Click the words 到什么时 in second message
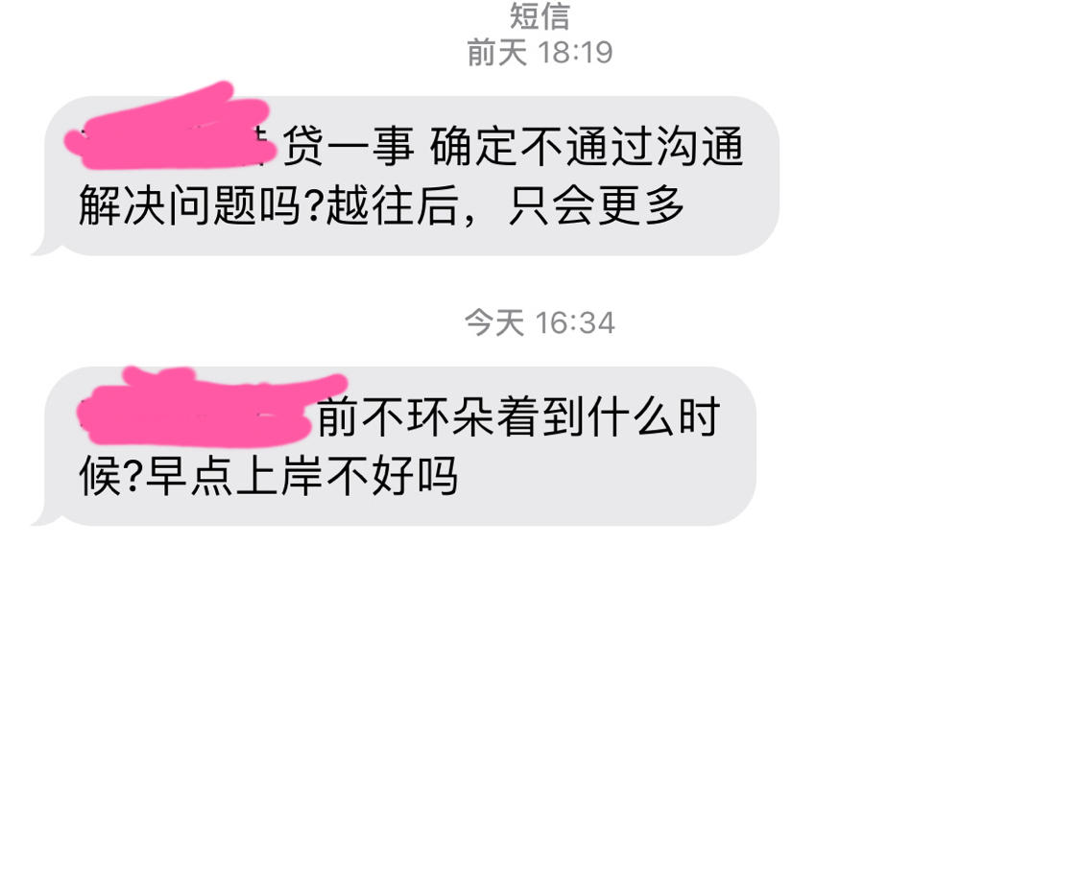 click(x=632, y=417)
